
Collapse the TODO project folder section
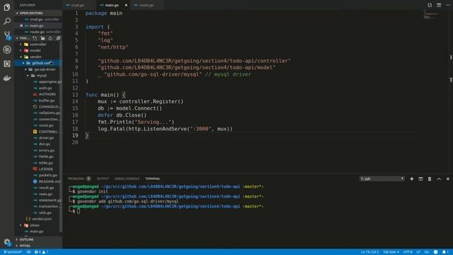pyautogui.click(x=23, y=38)
